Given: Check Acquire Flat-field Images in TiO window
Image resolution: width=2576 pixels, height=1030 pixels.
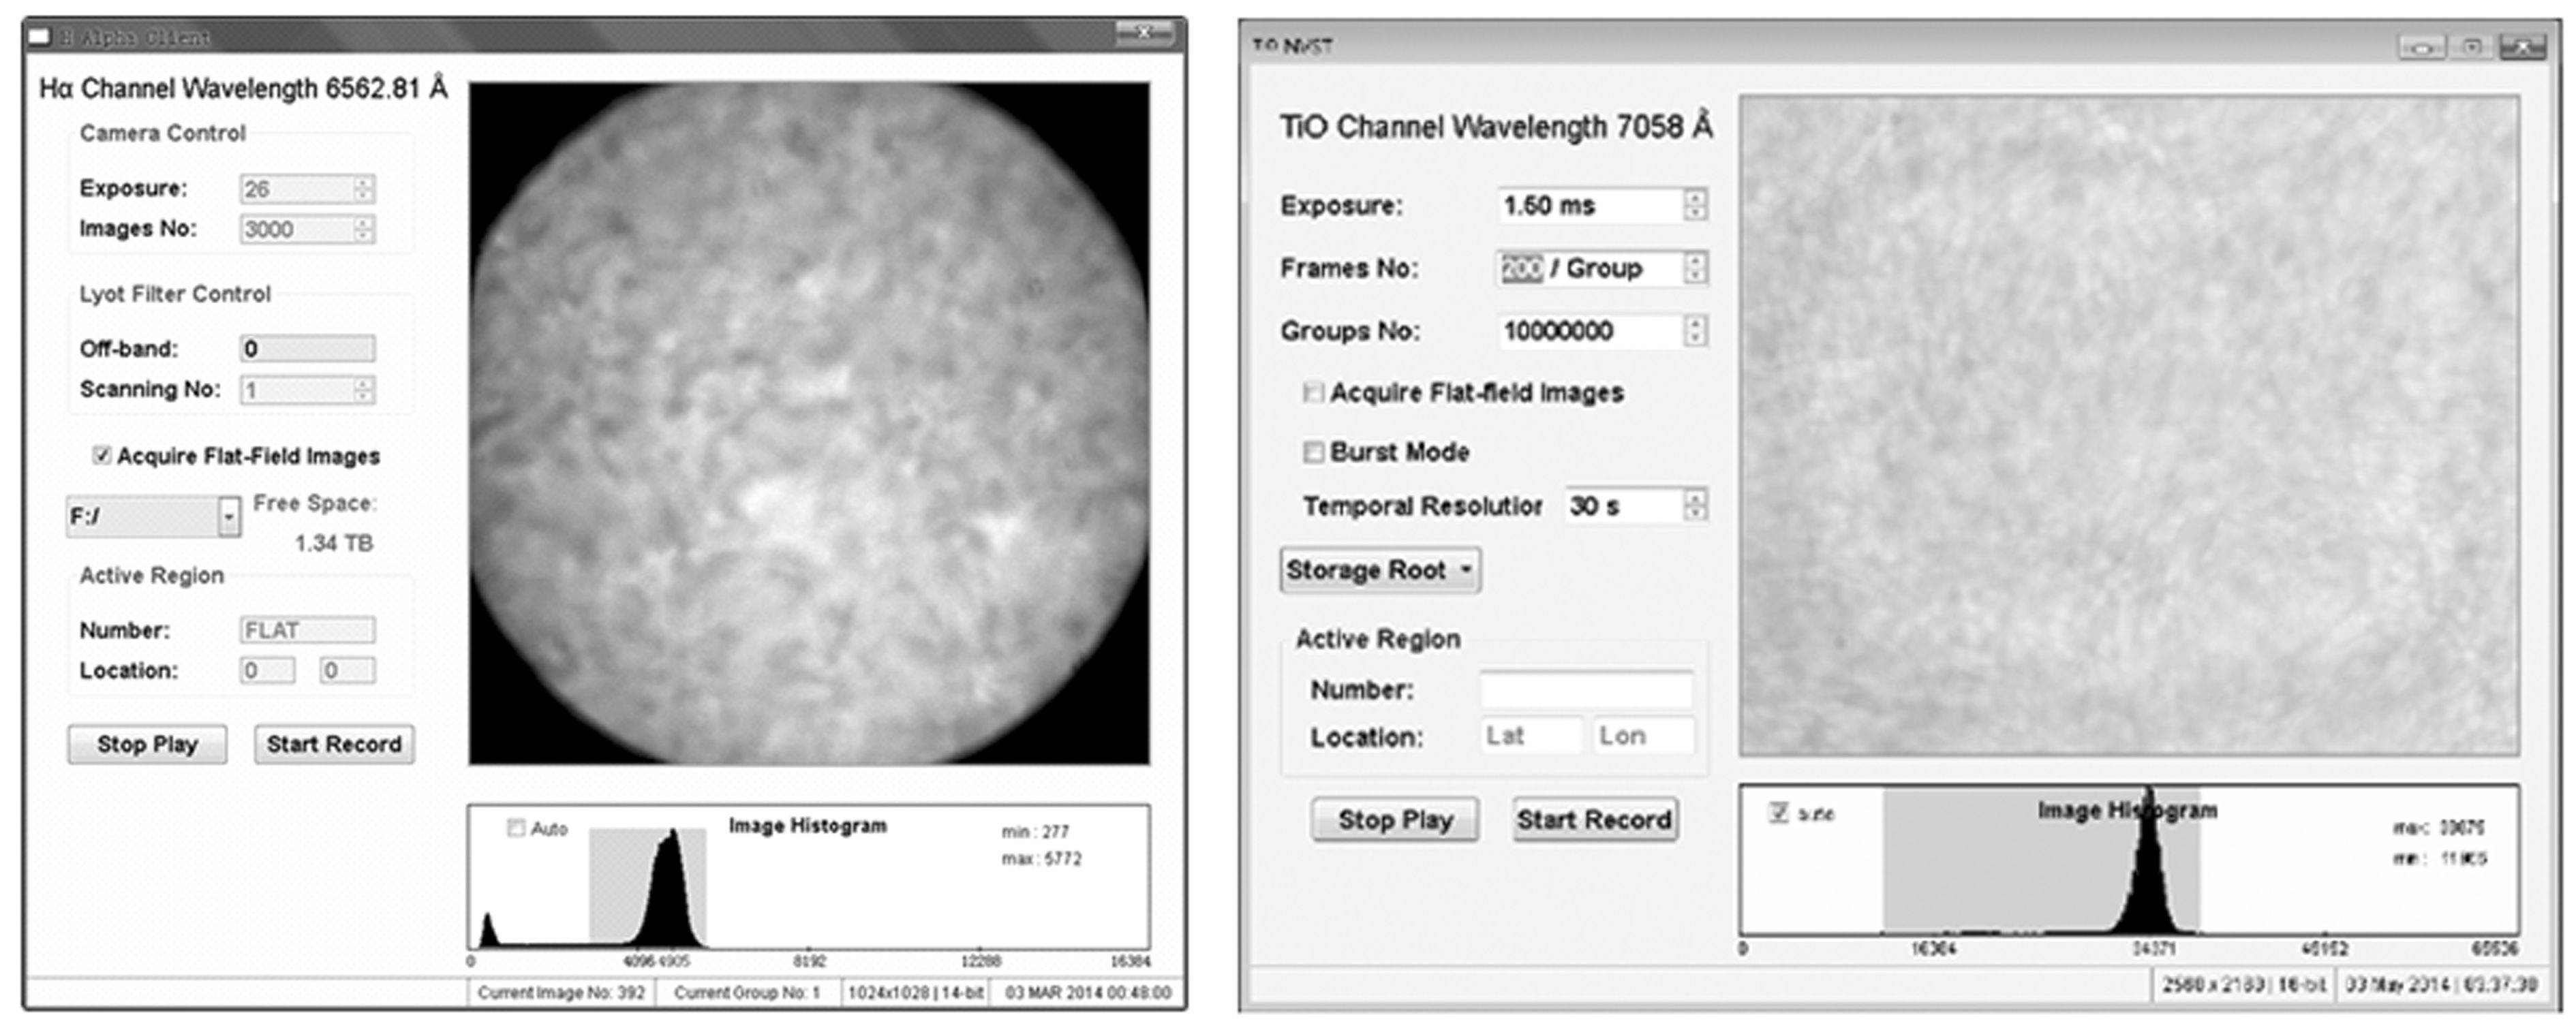Looking at the screenshot, I should coord(1313,393).
